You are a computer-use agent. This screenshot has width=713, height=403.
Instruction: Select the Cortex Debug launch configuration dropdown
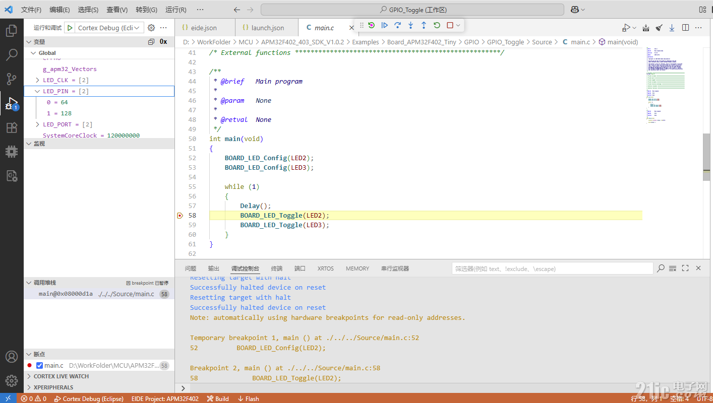pyautogui.click(x=109, y=28)
